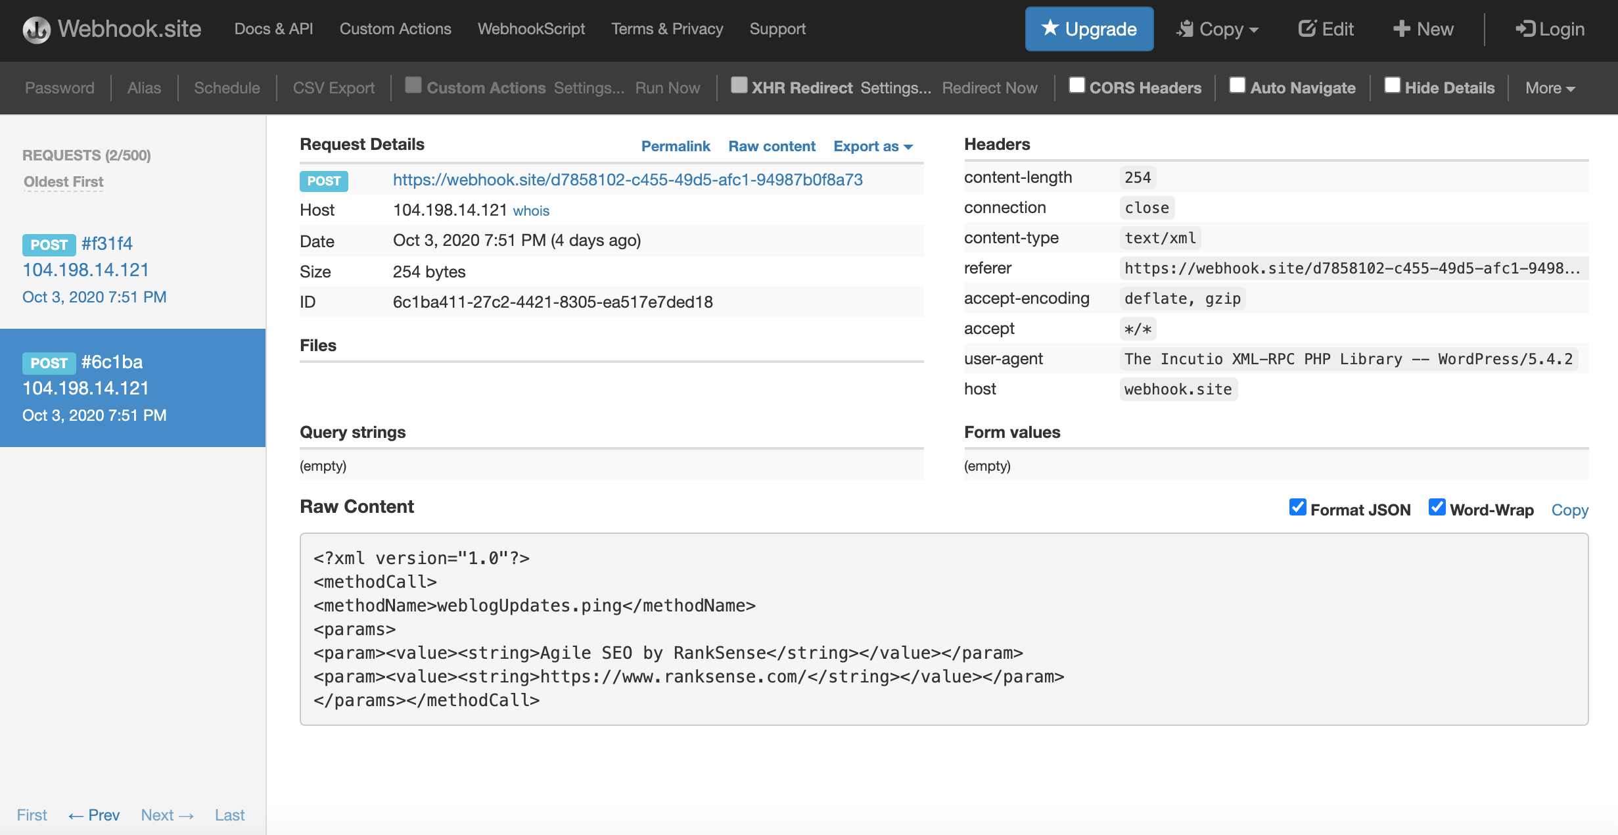This screenshot has width=1618, height=835.
Task: Uncheck Format JSON checkbox
Action: point(1297,507)
